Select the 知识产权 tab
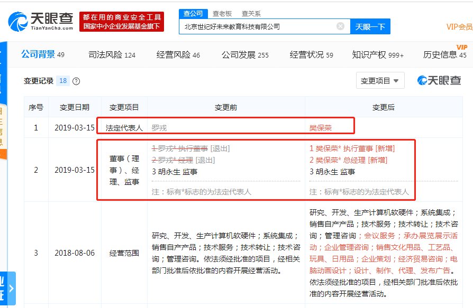Image resolution: width=473 pixels, height=308 pixels. 378,55
